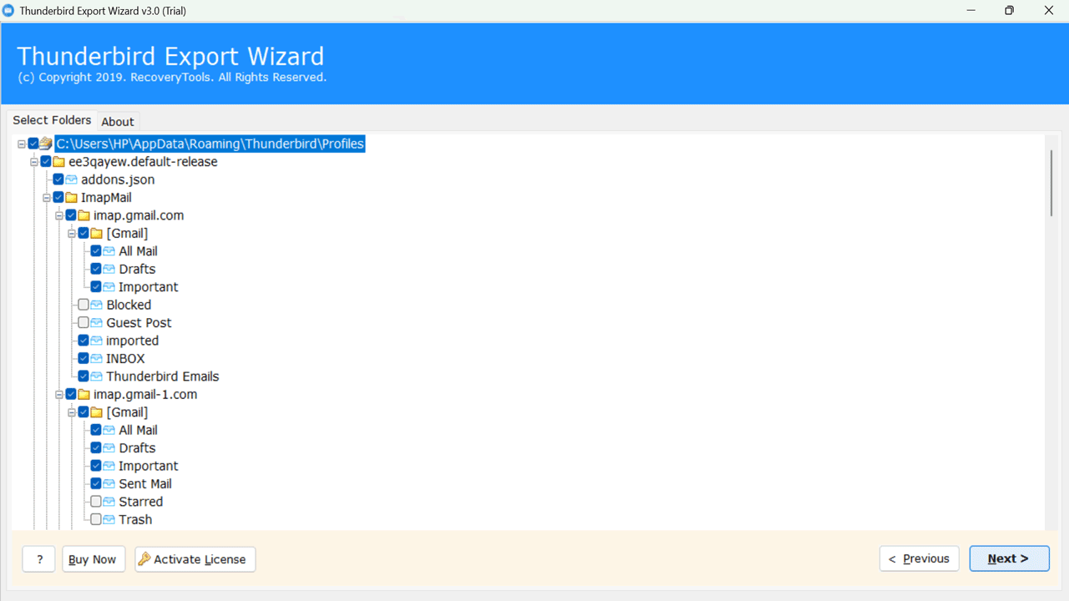Proceed with the Next button
This screenshot has height=601, width=1069.
[x=1009, y=558]
